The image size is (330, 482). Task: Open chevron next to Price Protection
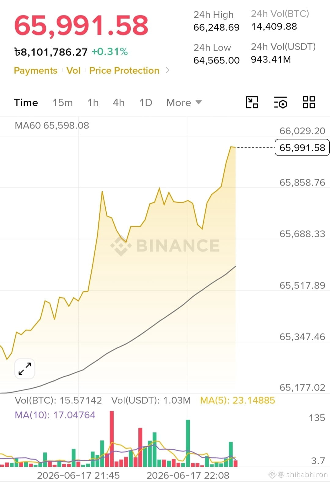pyautogui.click(x=167, y=70)
